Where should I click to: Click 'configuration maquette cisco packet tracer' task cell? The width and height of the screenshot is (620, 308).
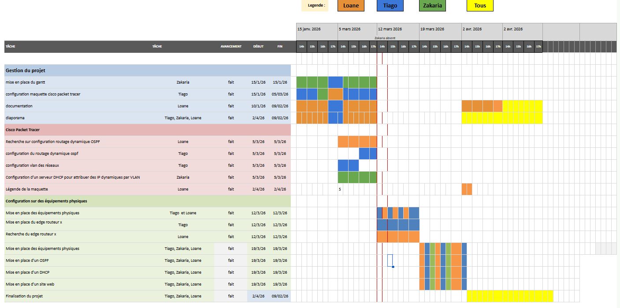pos(43,94)
